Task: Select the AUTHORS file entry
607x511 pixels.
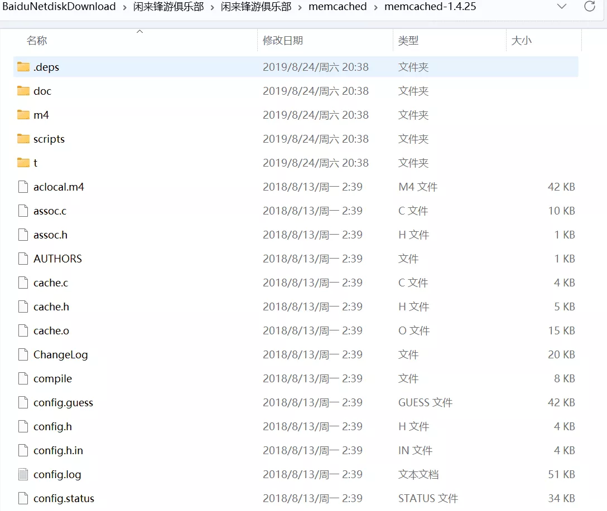Action: (57, 259)
